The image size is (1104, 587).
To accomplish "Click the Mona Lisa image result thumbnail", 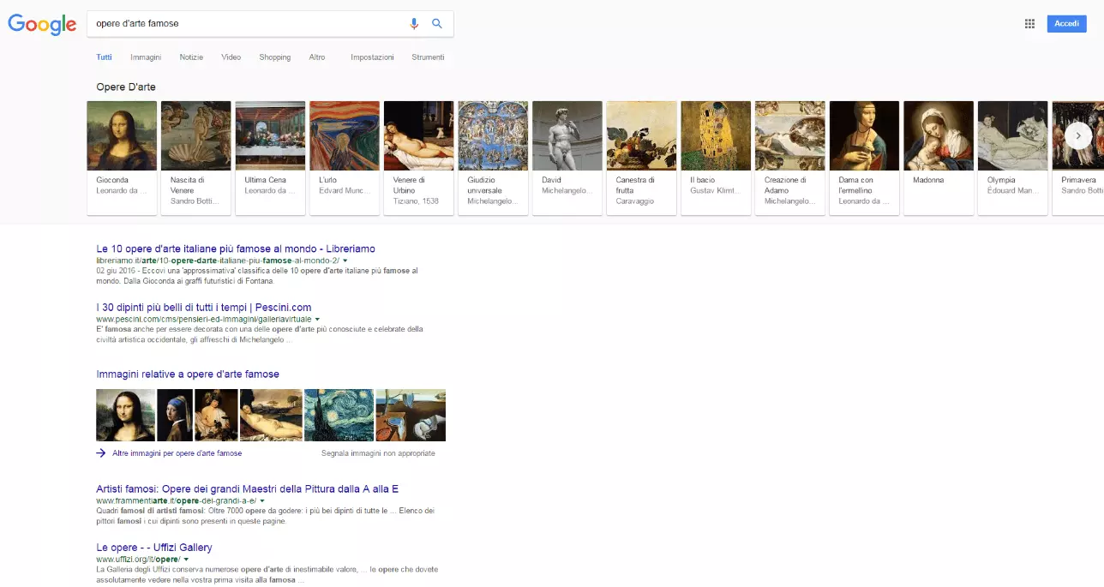I will pos(125,415).
